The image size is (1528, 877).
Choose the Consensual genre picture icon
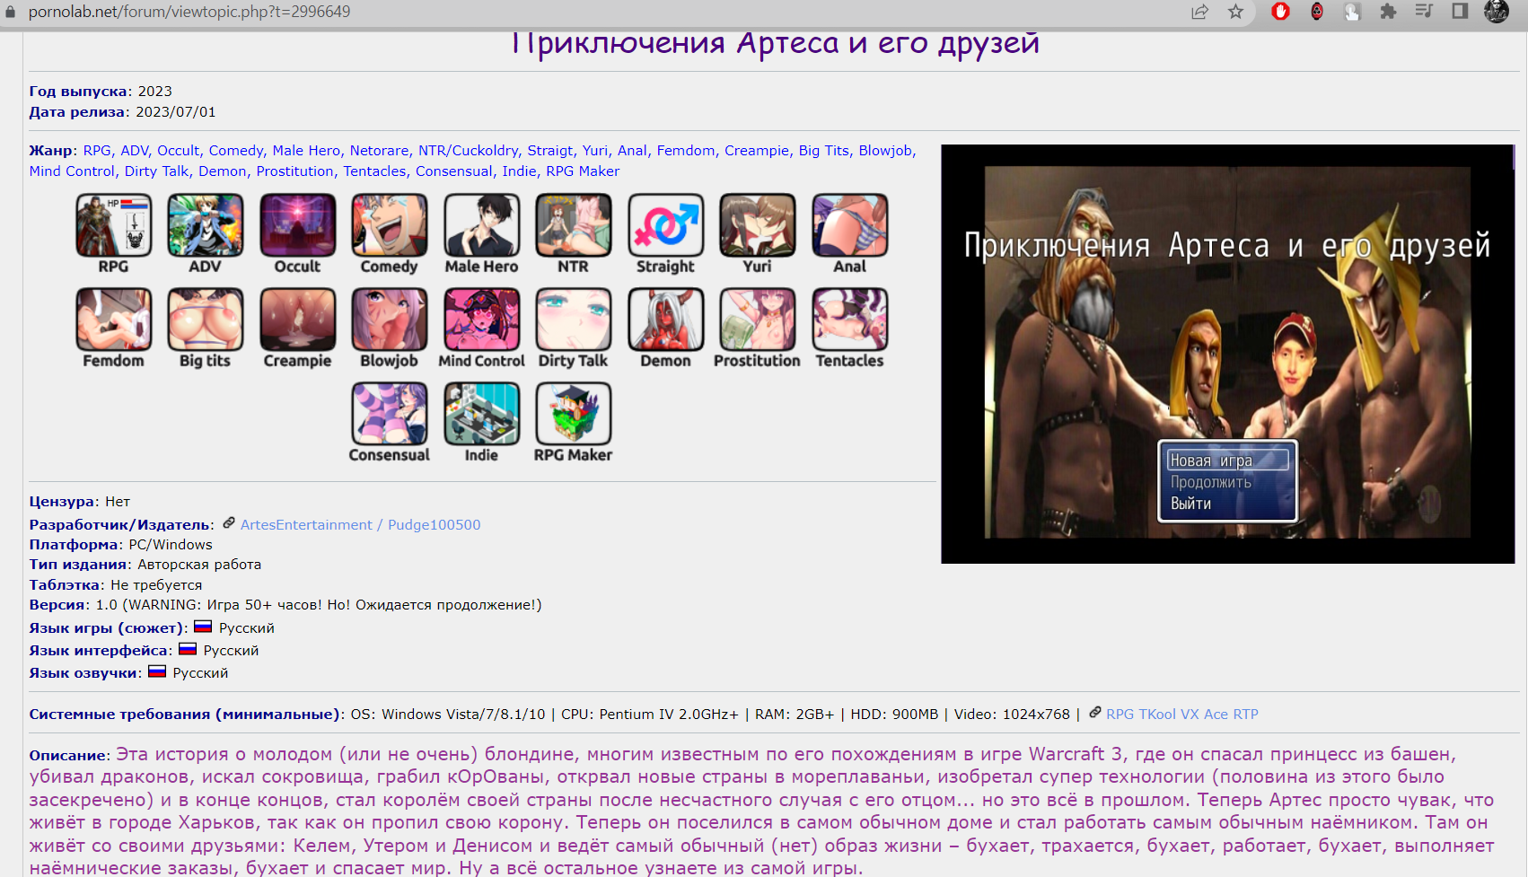point(390,414)
